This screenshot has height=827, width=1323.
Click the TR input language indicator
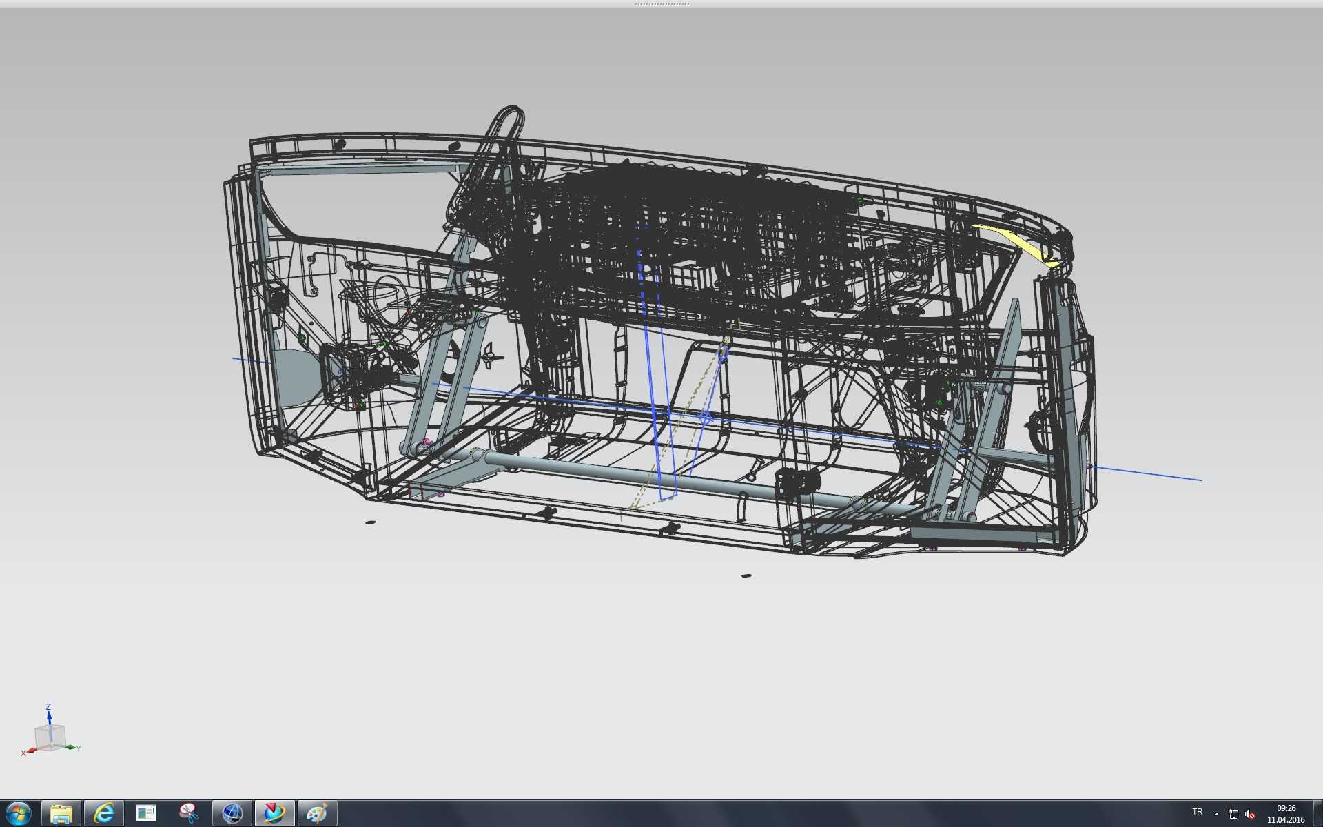1197,812
